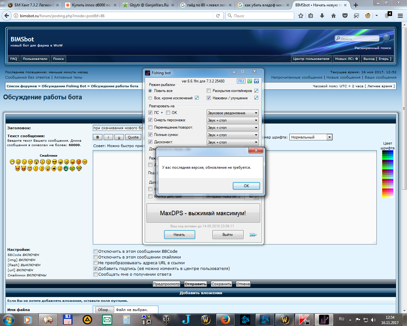The image size is (407, 326).
Task: Reload the page with the refresh arrow
Action: [x=218, y=16]
